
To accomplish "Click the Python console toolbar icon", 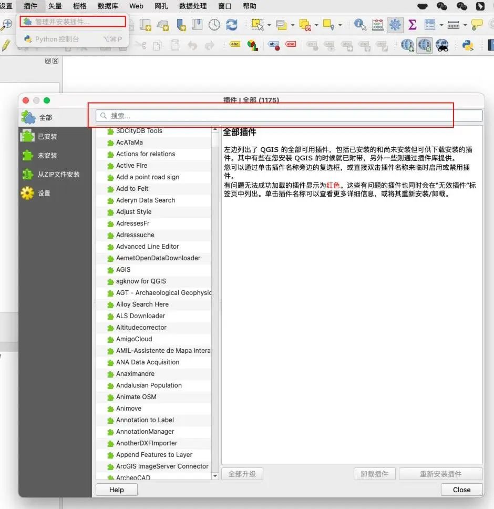I will (x=467, y=45).
